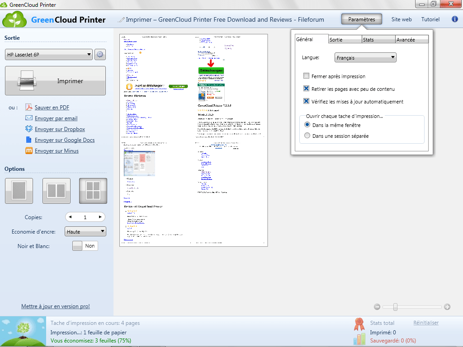Click the zoom in plus icon
The width and height of the screenshot is (463, 347).
(447, 307)
